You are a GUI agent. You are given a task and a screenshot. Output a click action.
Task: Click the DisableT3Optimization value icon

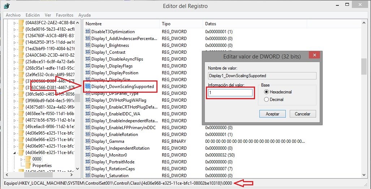[88, 32]
